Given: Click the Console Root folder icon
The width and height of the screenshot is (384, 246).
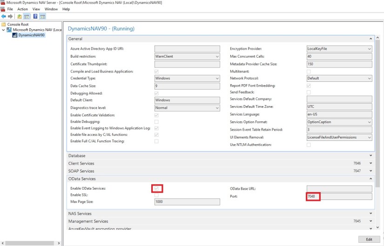Looking at the screenshot, I should (x=3, y=25).
